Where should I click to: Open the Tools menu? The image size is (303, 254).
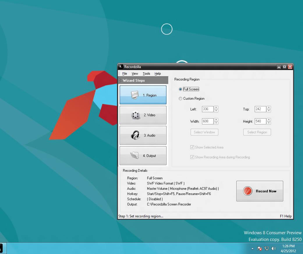[x=146, y=74]
